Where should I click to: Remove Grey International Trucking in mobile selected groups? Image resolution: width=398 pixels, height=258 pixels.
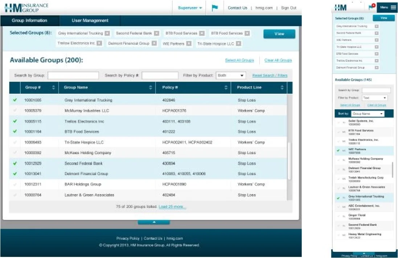[377, 26]
